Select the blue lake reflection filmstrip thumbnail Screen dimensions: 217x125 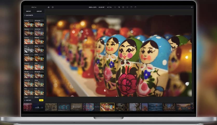pos(155,107)
